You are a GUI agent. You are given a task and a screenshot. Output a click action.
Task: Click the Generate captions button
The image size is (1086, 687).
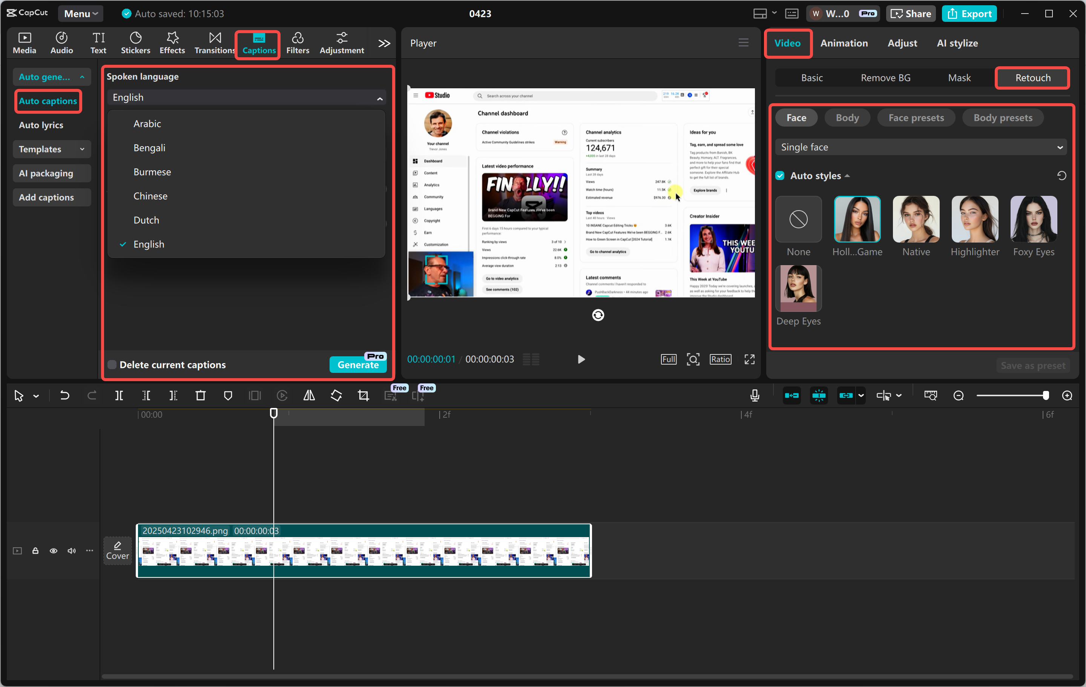point(357,365)
